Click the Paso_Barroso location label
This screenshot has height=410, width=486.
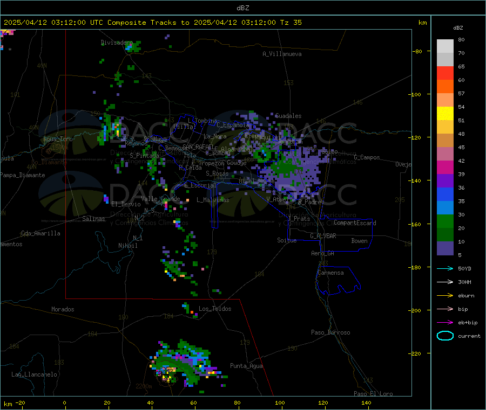330,332
